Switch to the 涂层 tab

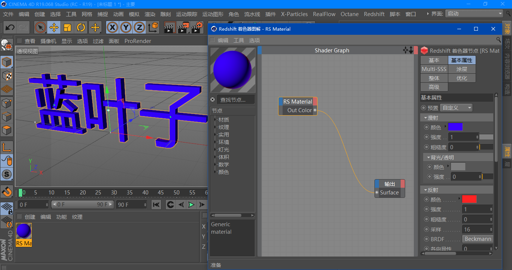tap(462, 69)
